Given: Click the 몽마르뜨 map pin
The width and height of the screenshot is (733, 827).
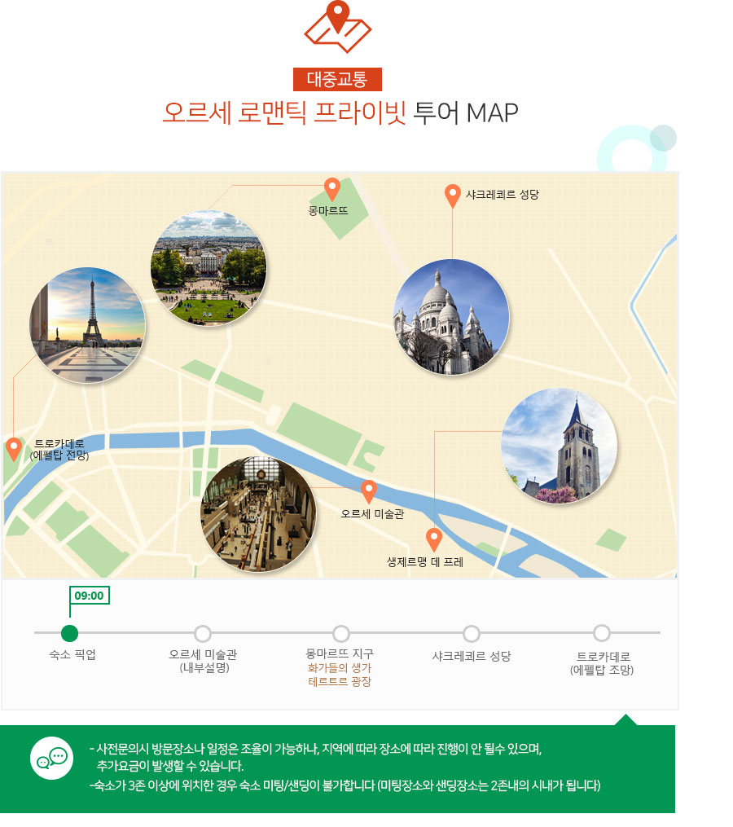Looking at the screenshot, I should [x=331, y=190].
